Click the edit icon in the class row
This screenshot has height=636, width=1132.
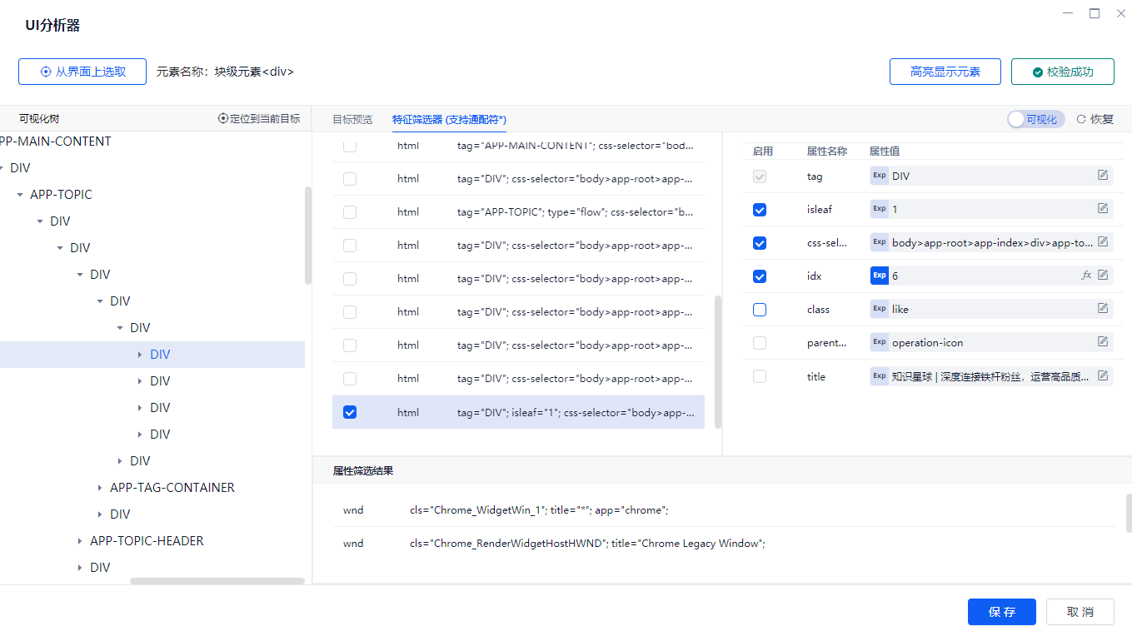pyautogui.click(x=1103, y=308)
